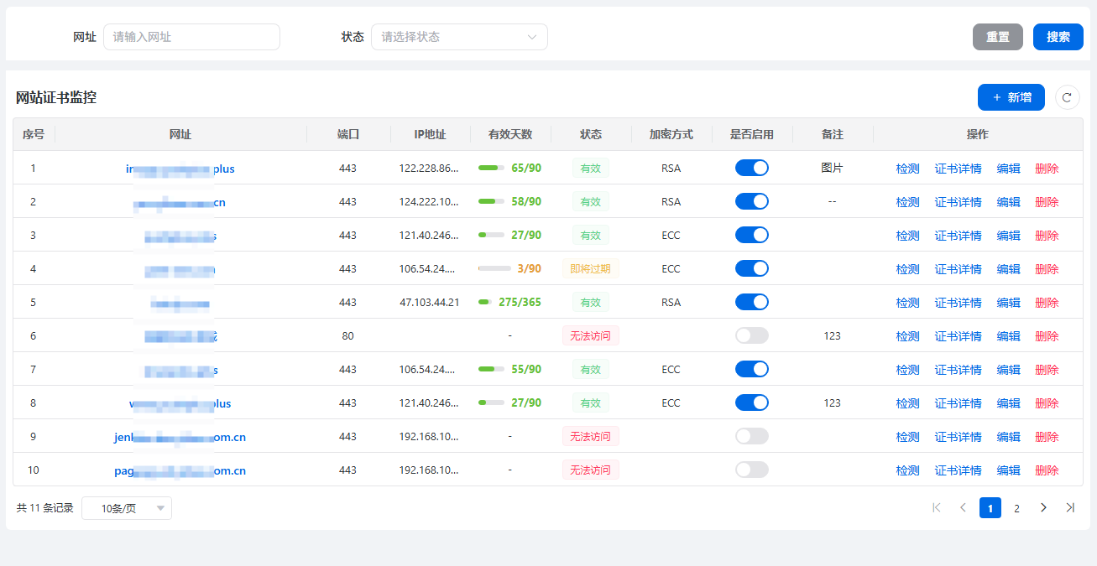1097x566 pixels.
Task: Jump to last page arrow icon
Action: [1069, 508]
